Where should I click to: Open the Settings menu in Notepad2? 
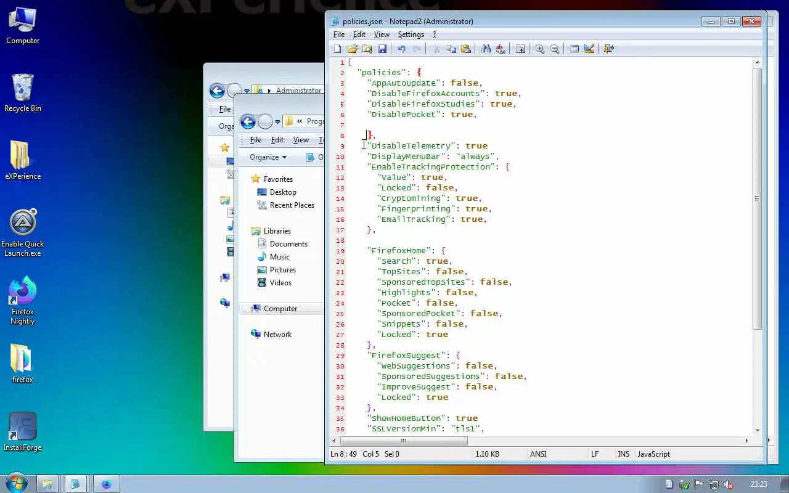tap(411, 35)
